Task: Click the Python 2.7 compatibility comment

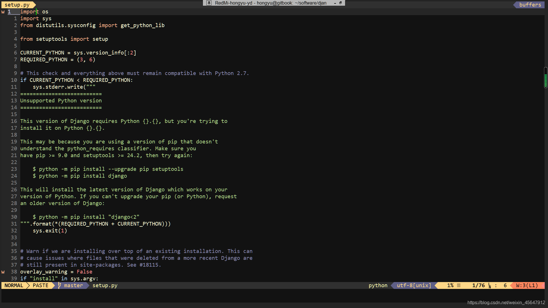Action: click(x=134, y=73)
